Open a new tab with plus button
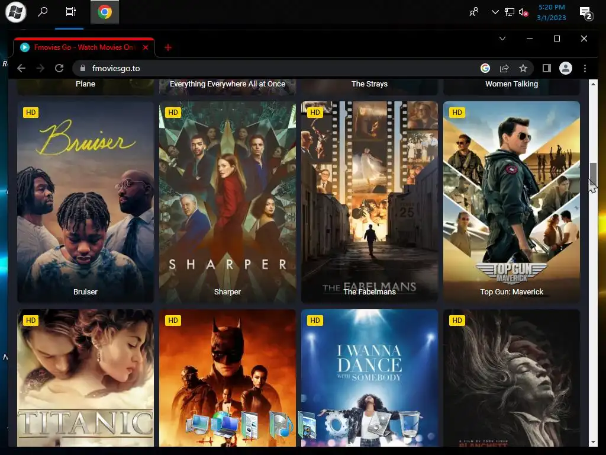 click(167, 47)
